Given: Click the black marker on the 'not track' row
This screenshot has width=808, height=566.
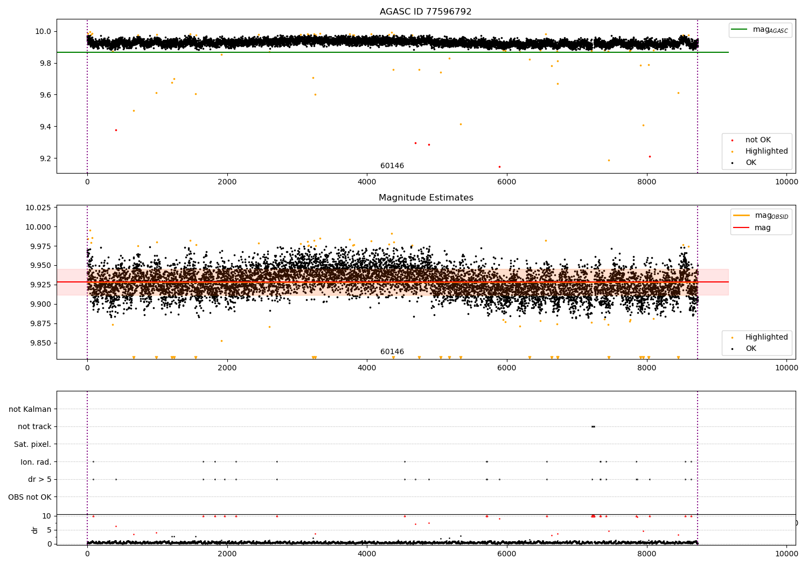Looking at the screenshot, I should 593,426.
